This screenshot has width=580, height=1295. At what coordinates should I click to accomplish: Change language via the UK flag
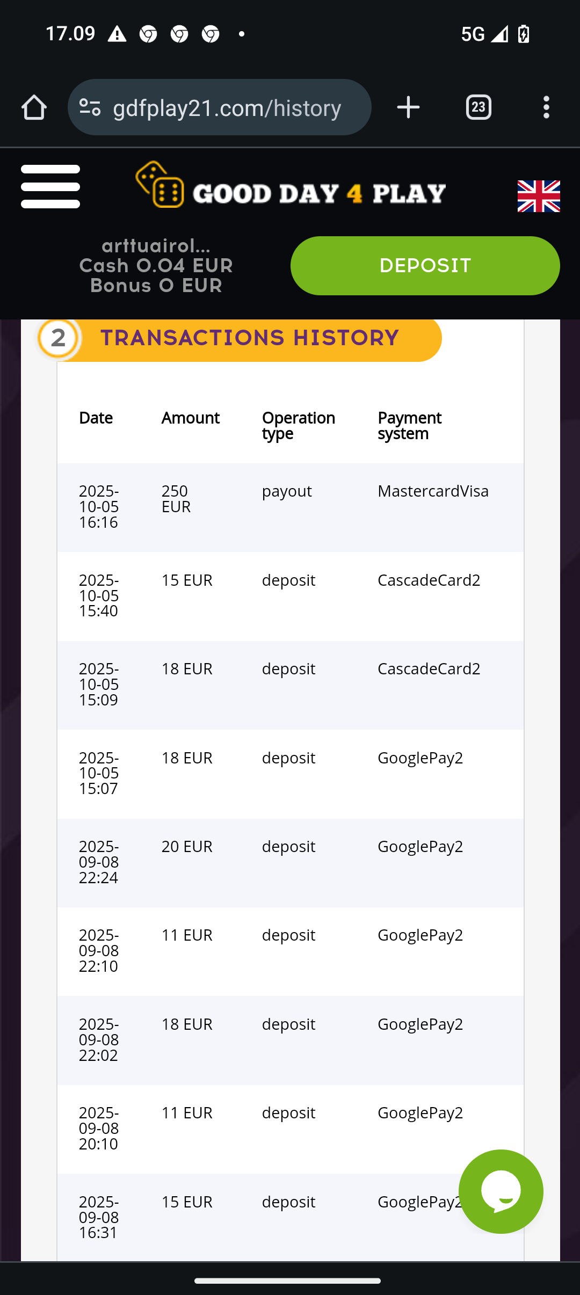click(538, 196)
